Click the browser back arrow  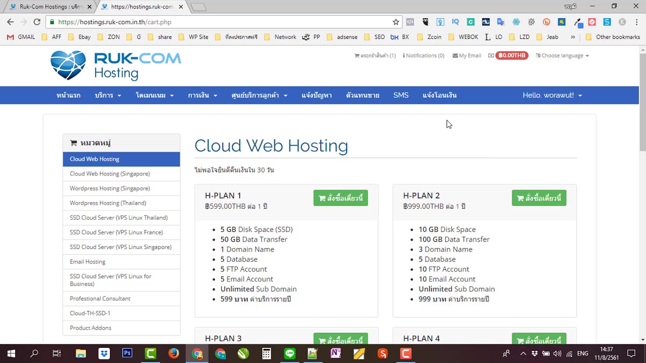click(10, 22)
